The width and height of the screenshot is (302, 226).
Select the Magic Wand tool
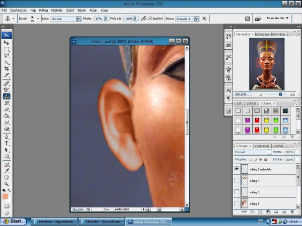(x=7, y=62)
